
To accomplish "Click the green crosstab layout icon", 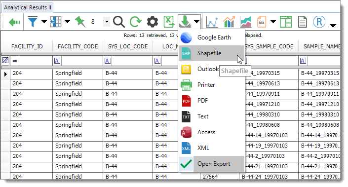I will (286, 22).
